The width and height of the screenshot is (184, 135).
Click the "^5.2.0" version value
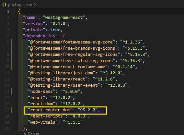click(88, 110)
